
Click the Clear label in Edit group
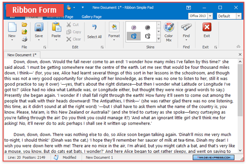pos(77,39)
